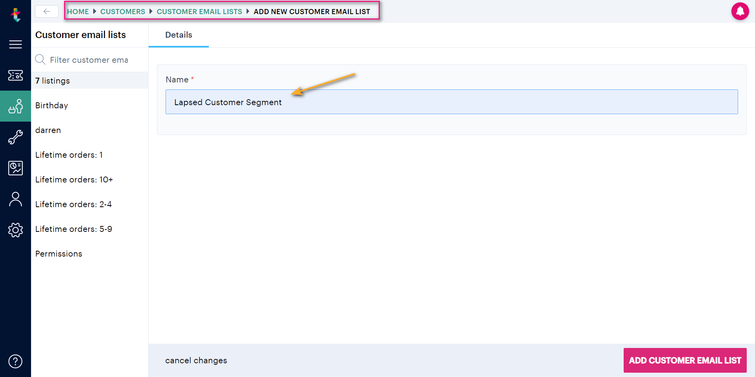Select the Details tab

click(179, 35)
